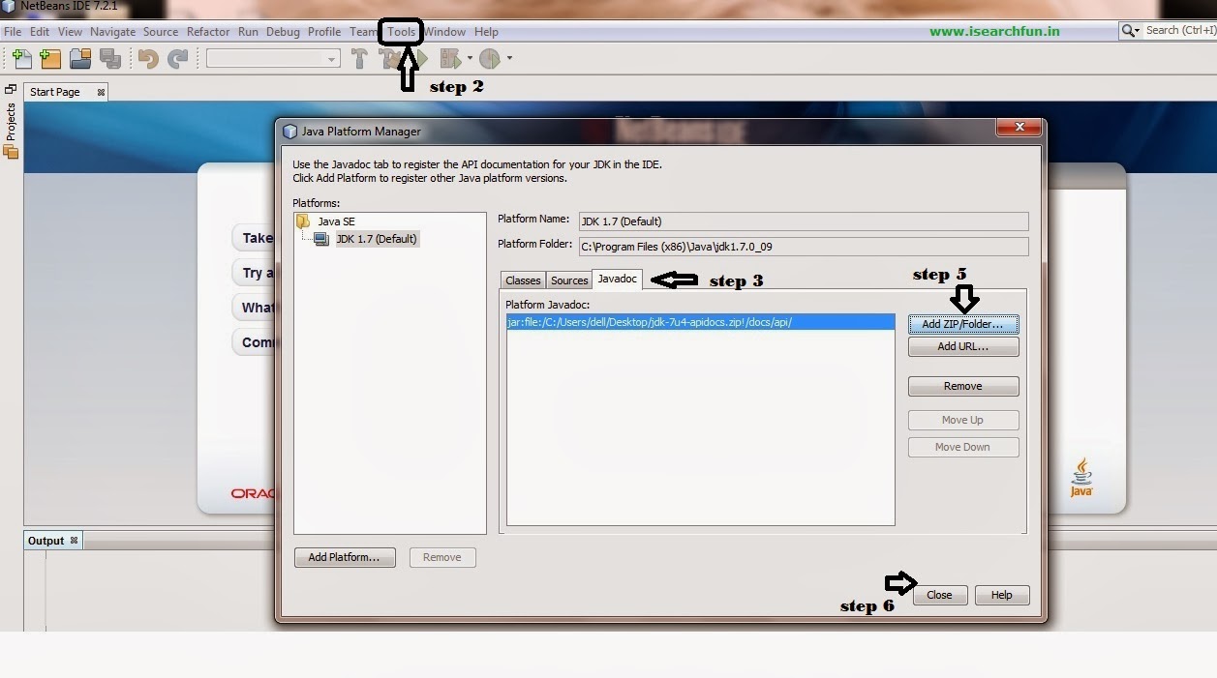The width and height of the screenshot is (1217, 678).
Task: Click Remove beside the Javadoc list
Action: coord(963,386)
